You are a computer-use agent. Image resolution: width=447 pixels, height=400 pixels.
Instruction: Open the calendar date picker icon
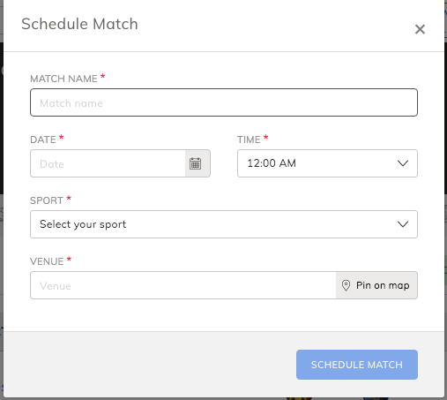click(196, 163)
